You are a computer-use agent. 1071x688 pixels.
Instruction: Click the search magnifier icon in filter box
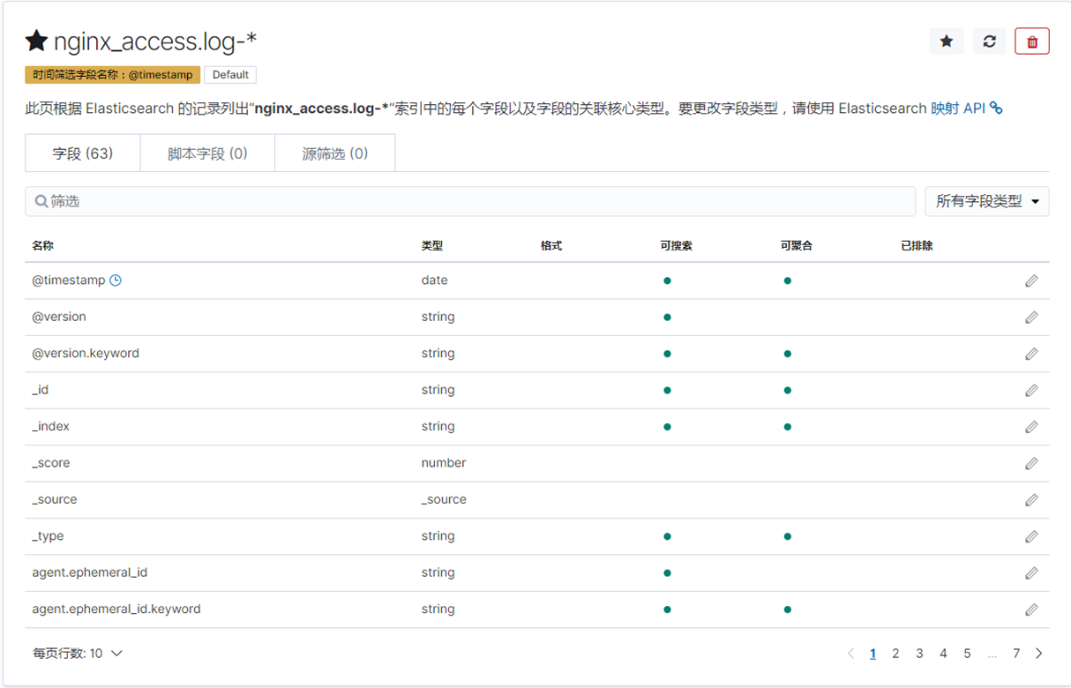coord(41,201)
